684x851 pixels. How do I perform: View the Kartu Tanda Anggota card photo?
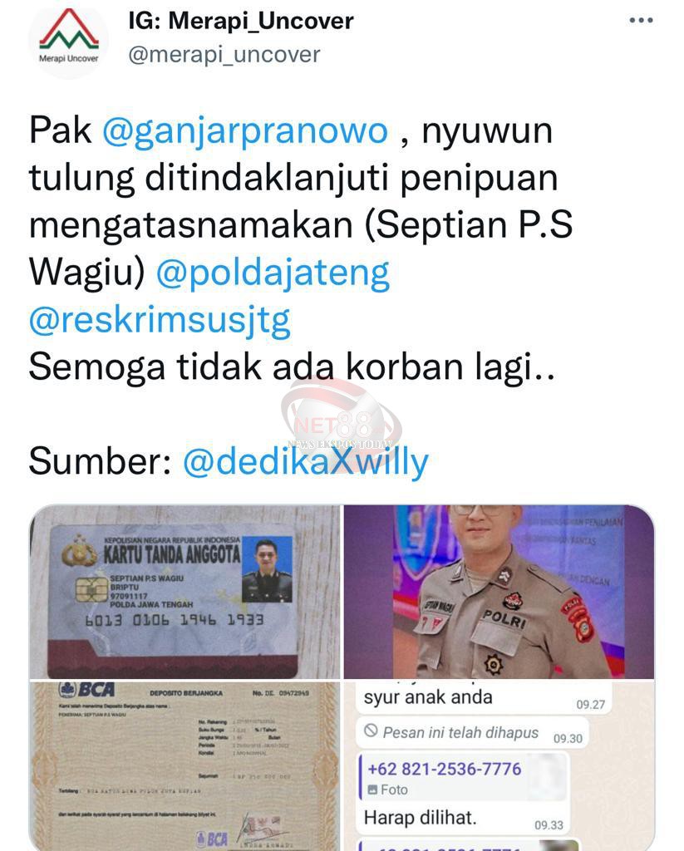coord(185,592)
